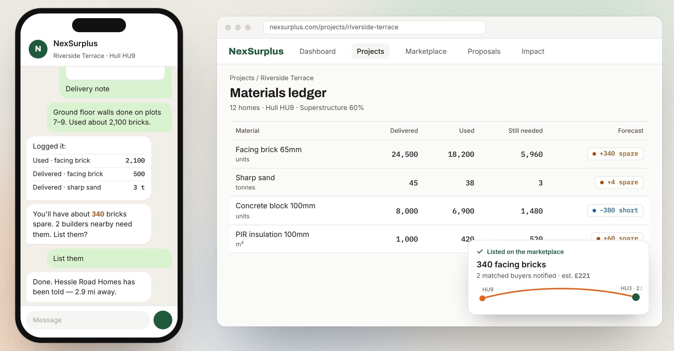Click the checkmark icon on marketplace card
This screenshot has height=351, width=674.
[x=480, y=252]
